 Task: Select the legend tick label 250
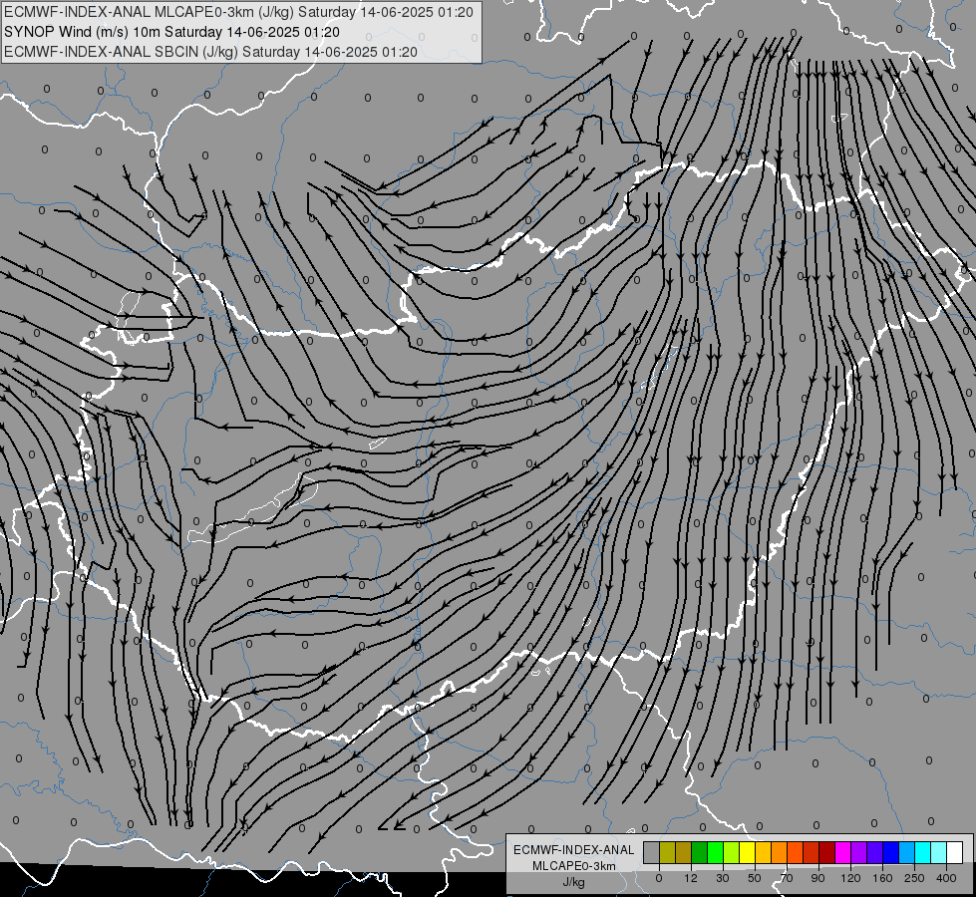[914, 878]
